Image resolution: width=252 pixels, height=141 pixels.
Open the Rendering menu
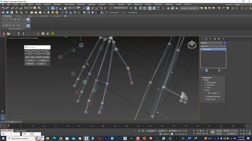(x=81, y=4)
